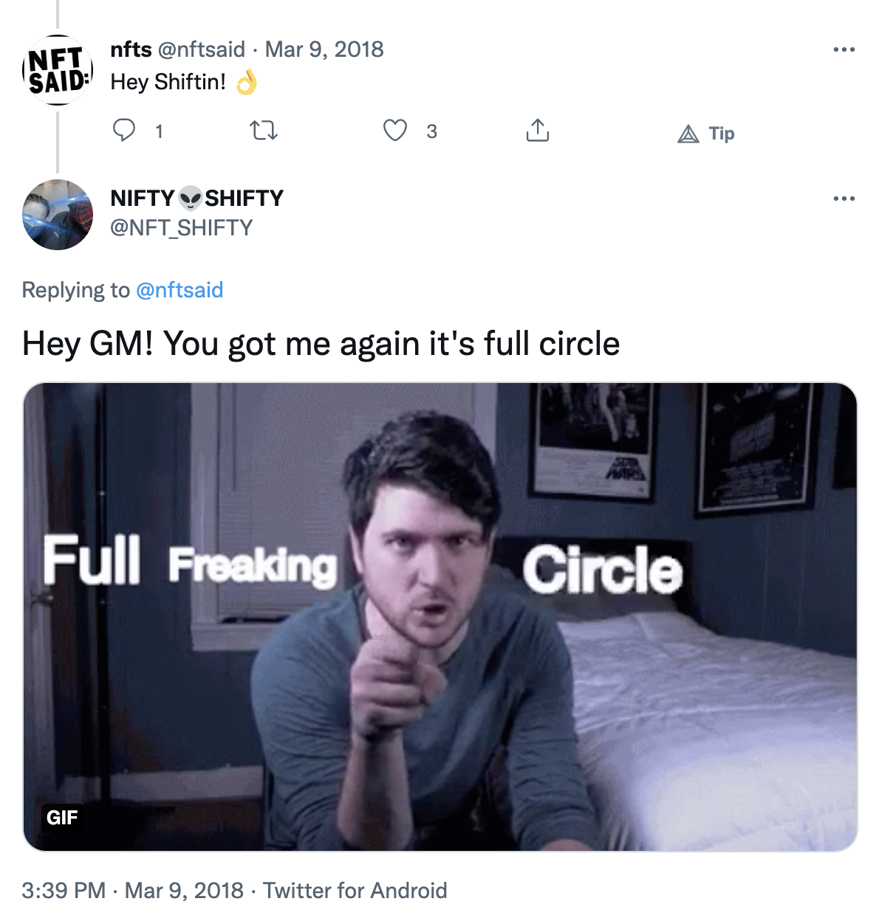
Task: Follow the @NFT_SHIFTY handle link
Action: [x=181, y=227]
